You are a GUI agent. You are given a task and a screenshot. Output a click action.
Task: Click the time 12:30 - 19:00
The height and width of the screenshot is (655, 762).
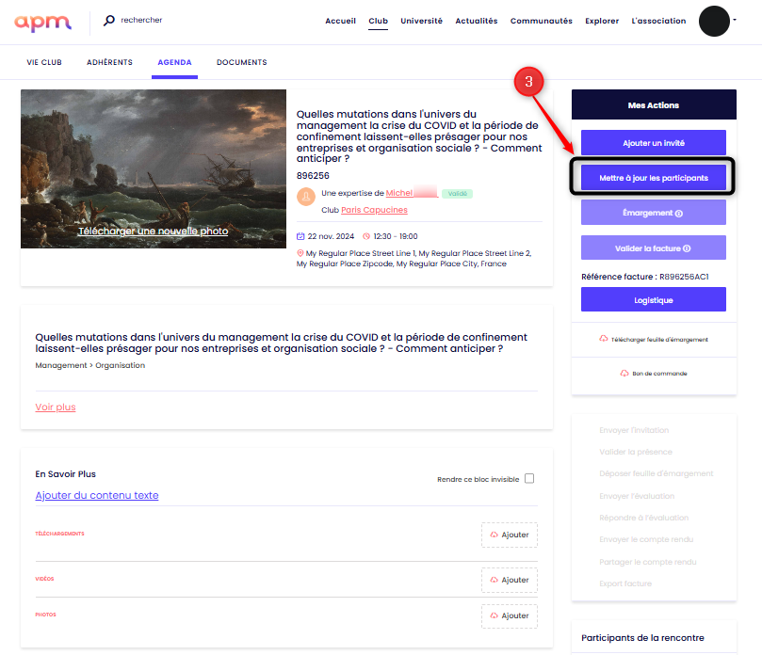point(395,236)
